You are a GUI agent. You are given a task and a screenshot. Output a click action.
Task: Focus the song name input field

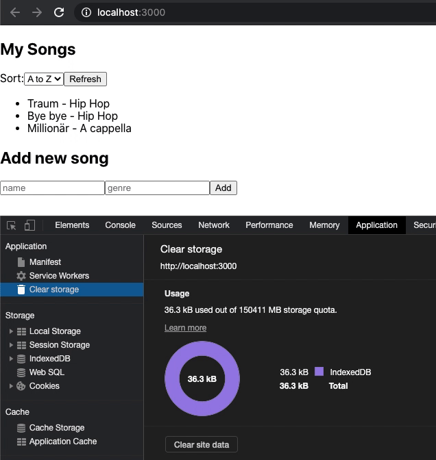52,188
